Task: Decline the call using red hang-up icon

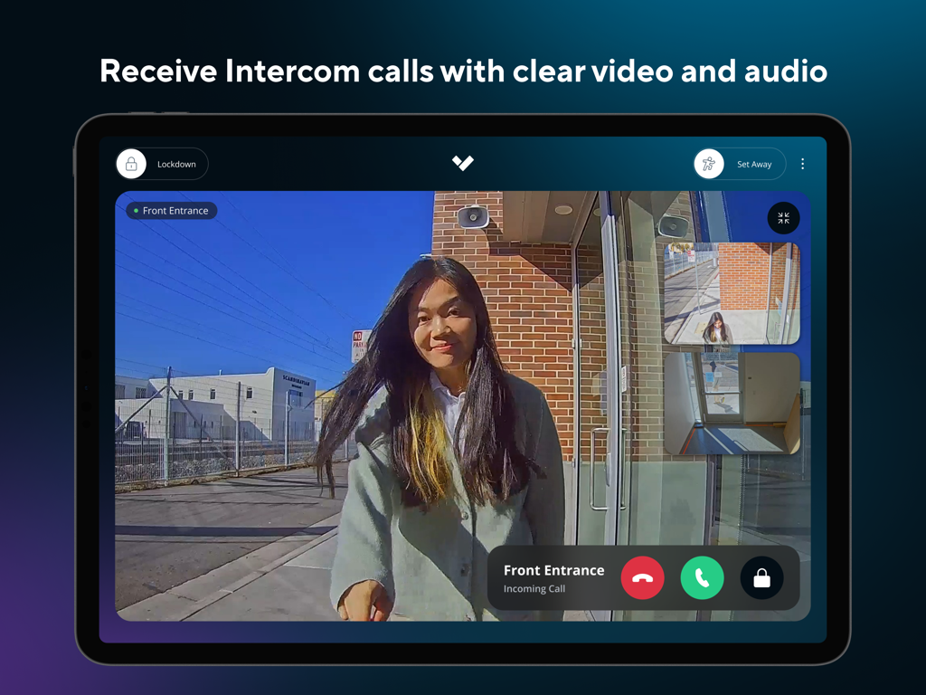Action: tap(643, 577)
